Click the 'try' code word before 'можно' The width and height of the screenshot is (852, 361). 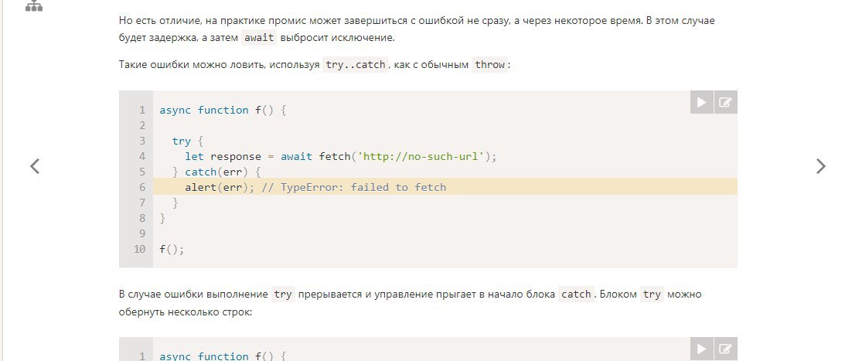tap(652, 294)
